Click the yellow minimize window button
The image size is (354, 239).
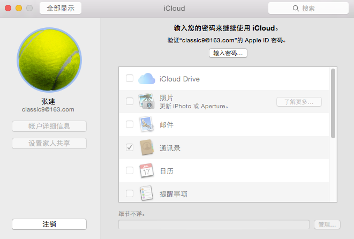pyautogui.click(x=19, y=8)
